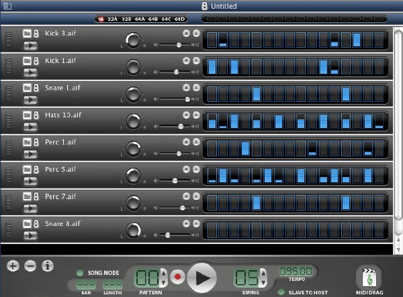Open sample folder for Kick 3.aif
The image size is (403, 297).
27,34
